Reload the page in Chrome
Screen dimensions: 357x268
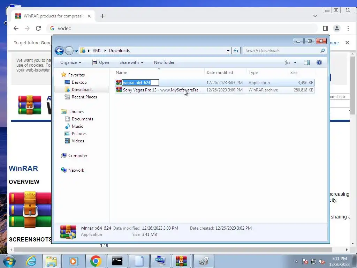coord(38,28)
